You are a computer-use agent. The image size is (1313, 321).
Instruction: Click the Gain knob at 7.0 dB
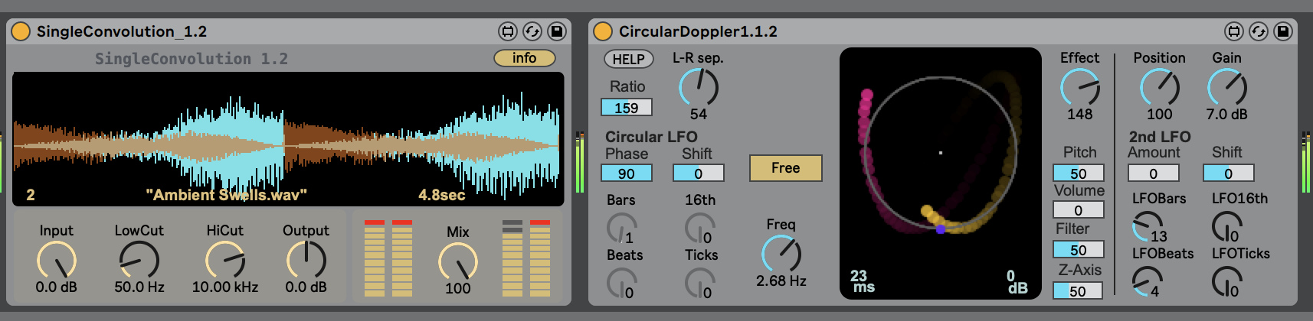coord(1227,87)
